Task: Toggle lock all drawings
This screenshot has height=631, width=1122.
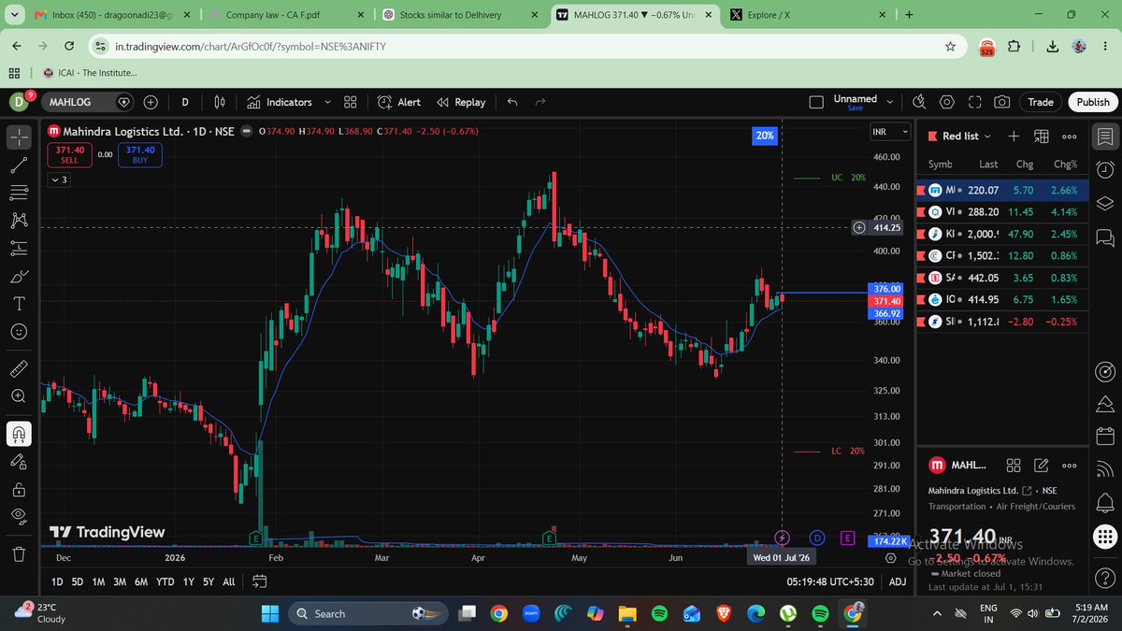Action: [x=19, y=489]
